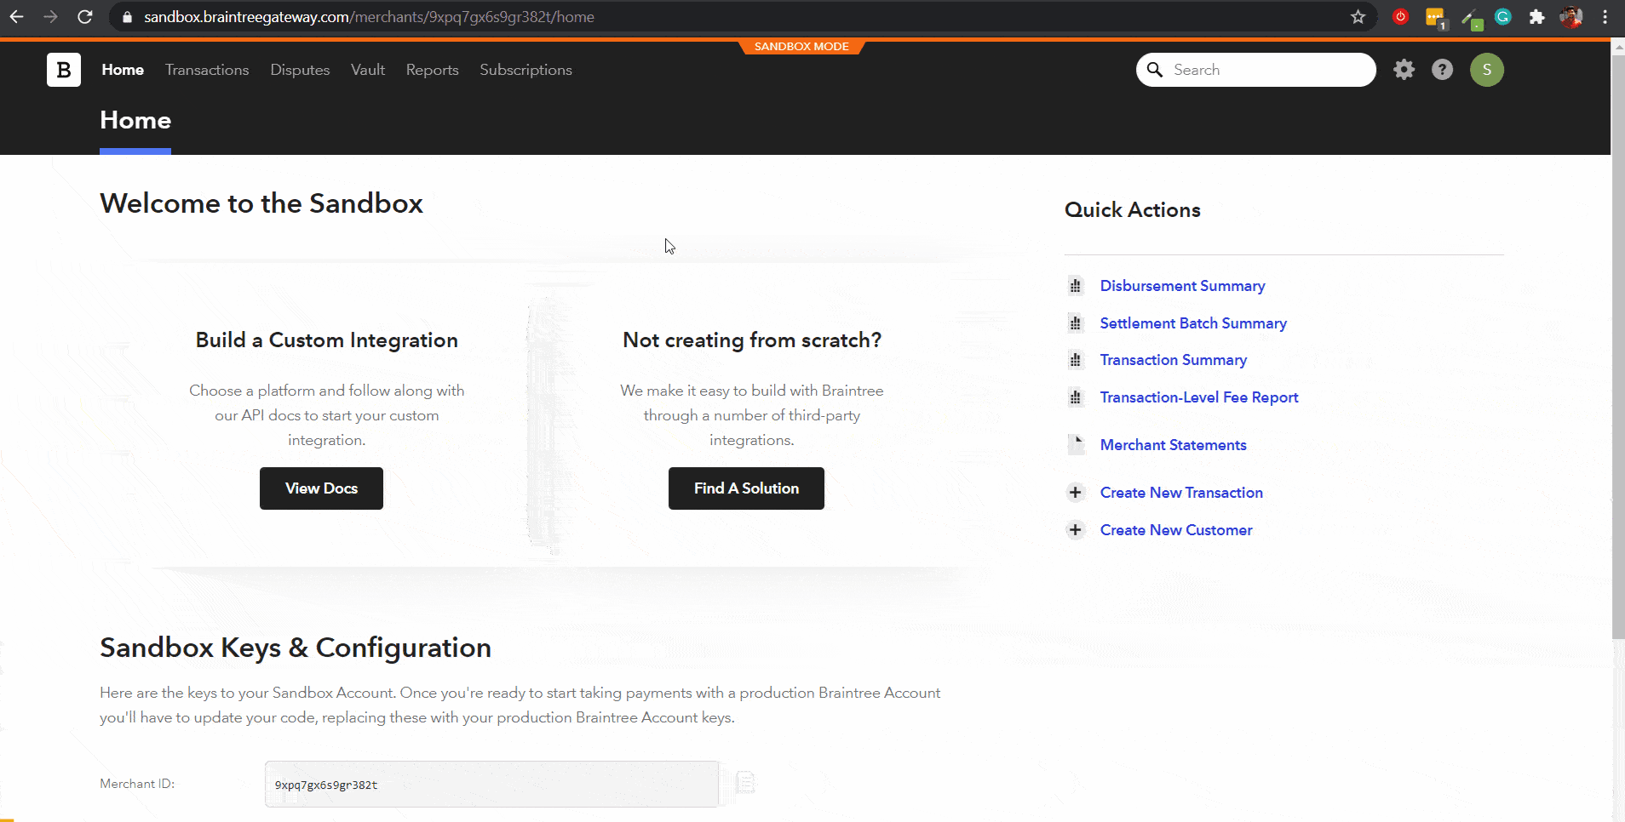Click the Merchant Statements document icon
This screenshot has height=822, width=1625.
[x=1077, y=444]
